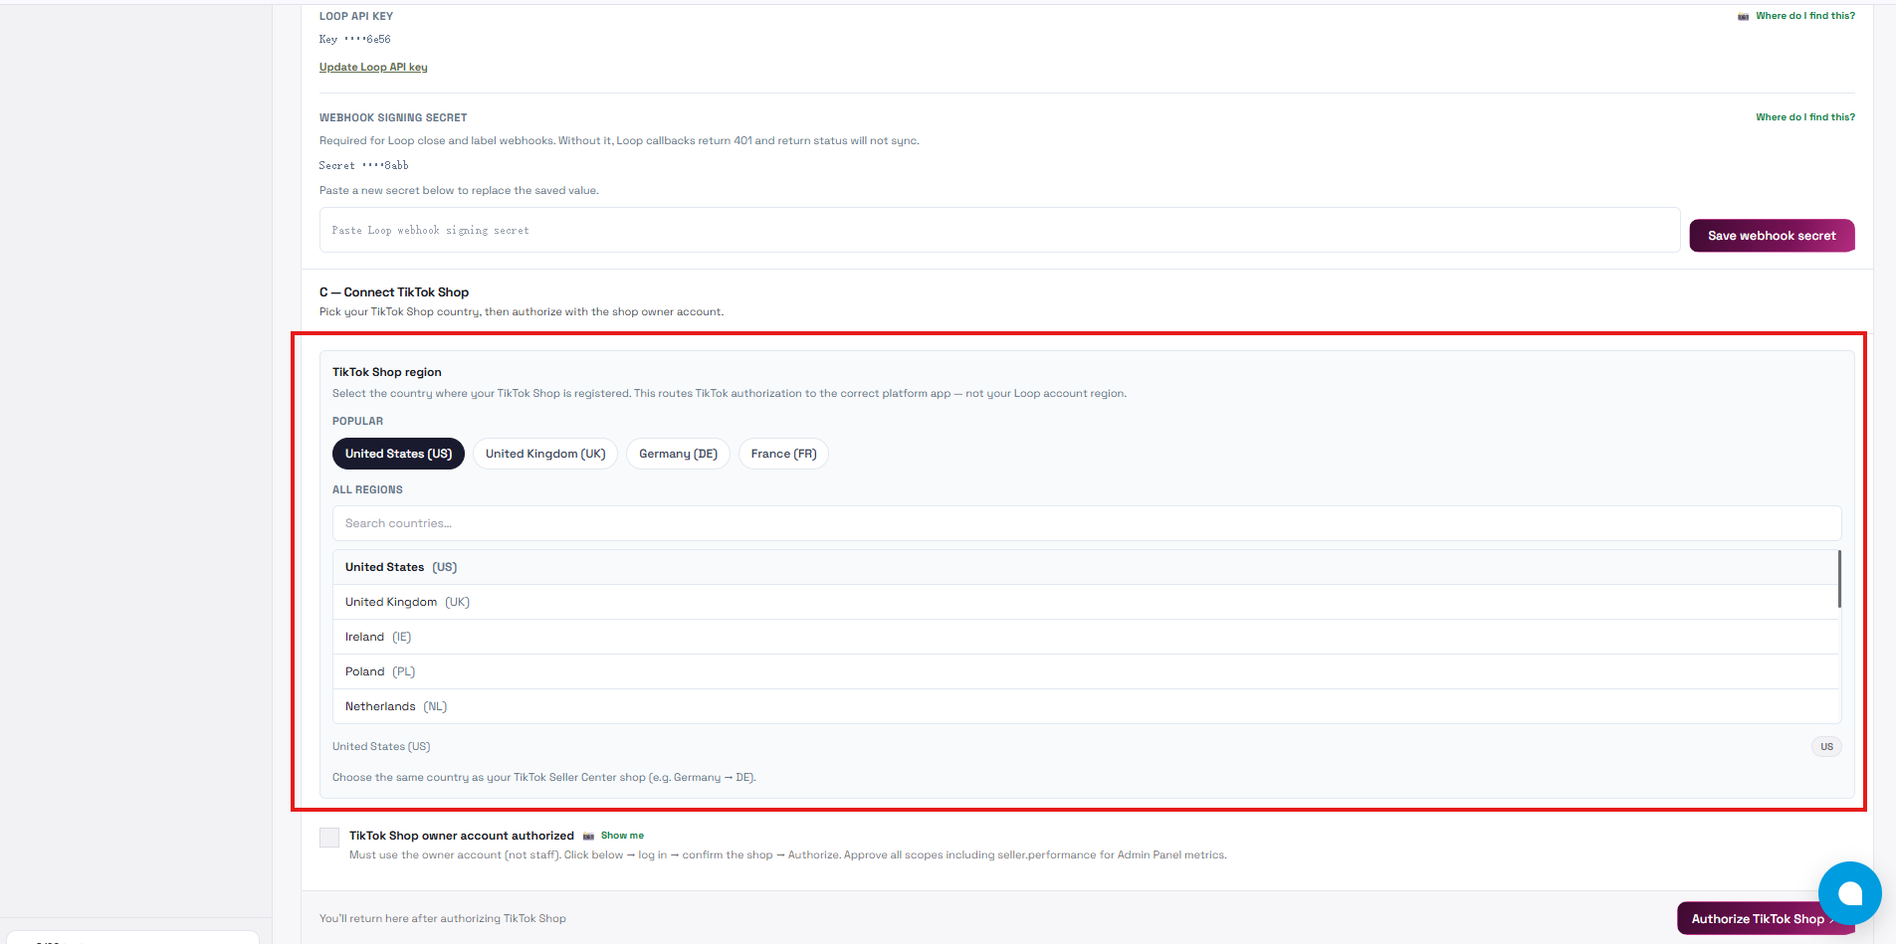Click the US badge in selected region summary
This screenshot has width=1896, height=944.
(x=1826, y=747)
